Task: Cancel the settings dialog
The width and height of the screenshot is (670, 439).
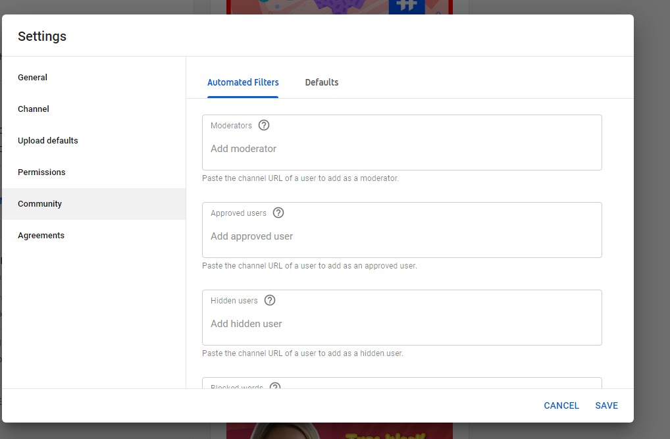Action: 561,405
